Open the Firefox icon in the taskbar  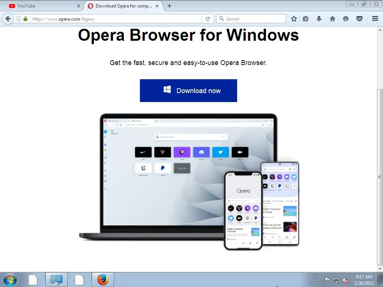tap(103, 280)
